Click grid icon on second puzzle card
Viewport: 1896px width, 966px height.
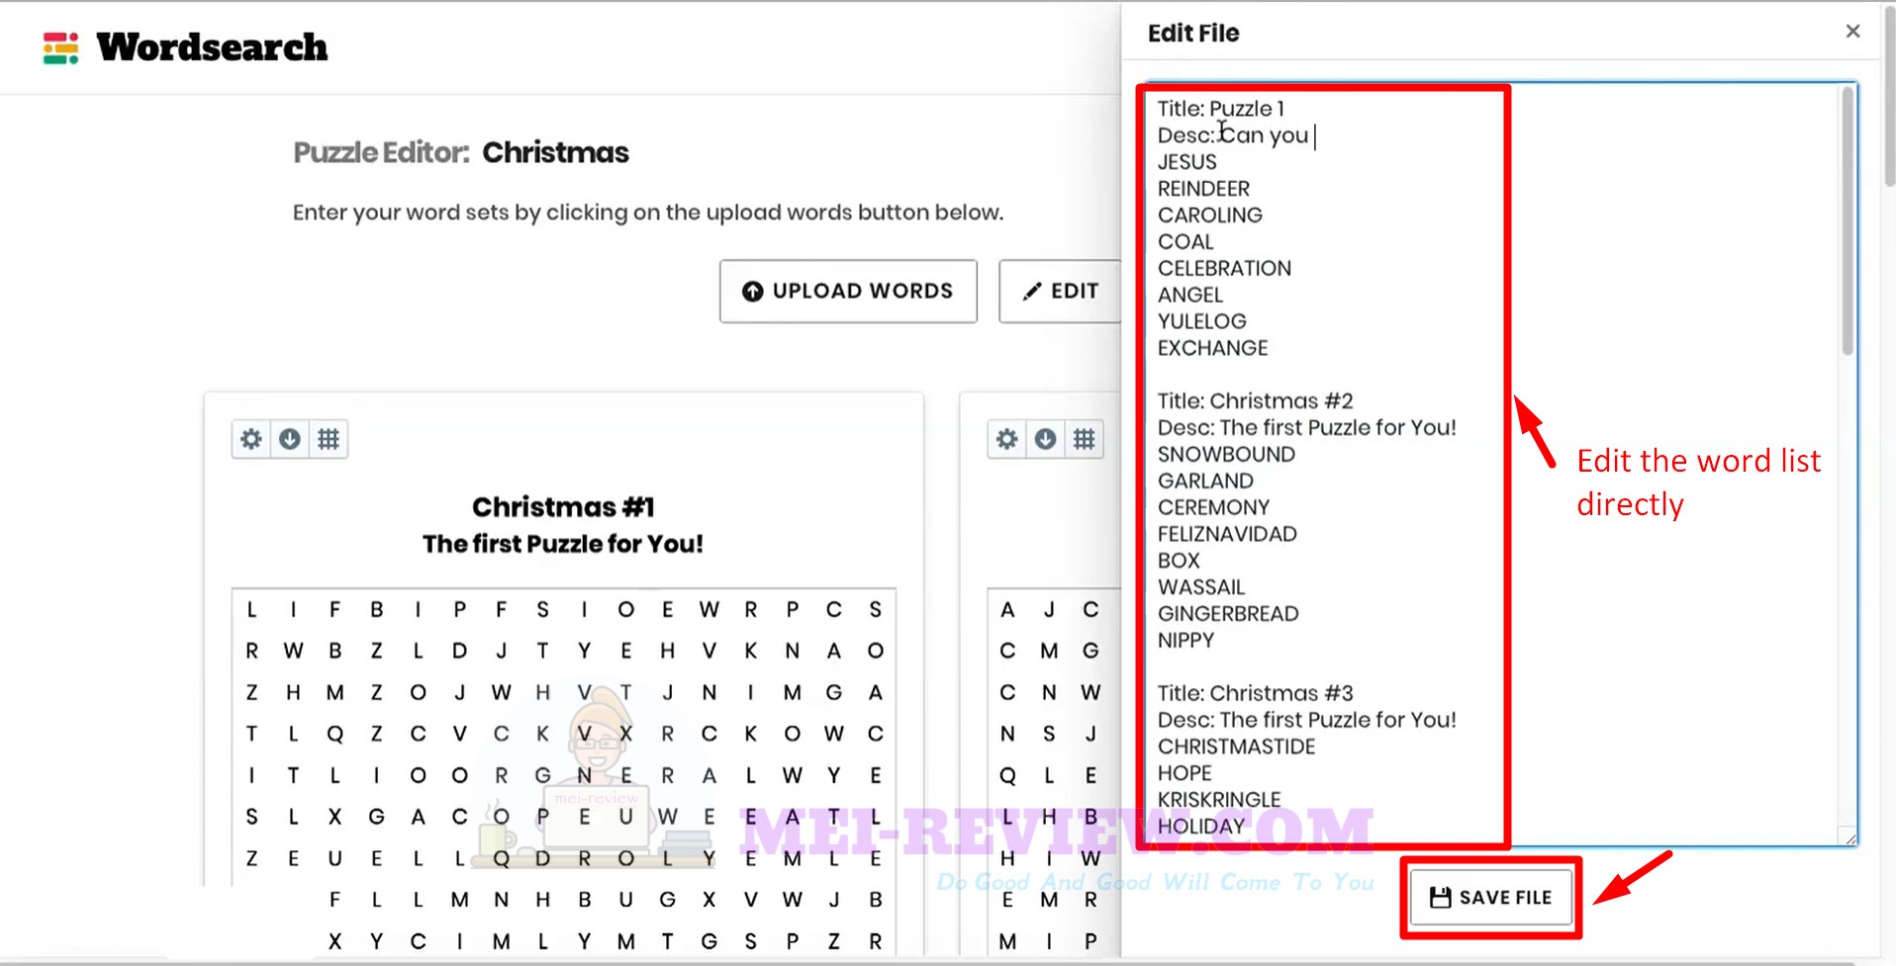pos(1085,439)
